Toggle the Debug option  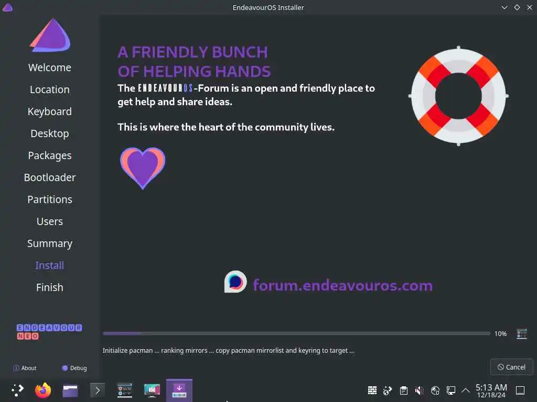(74, 368)
